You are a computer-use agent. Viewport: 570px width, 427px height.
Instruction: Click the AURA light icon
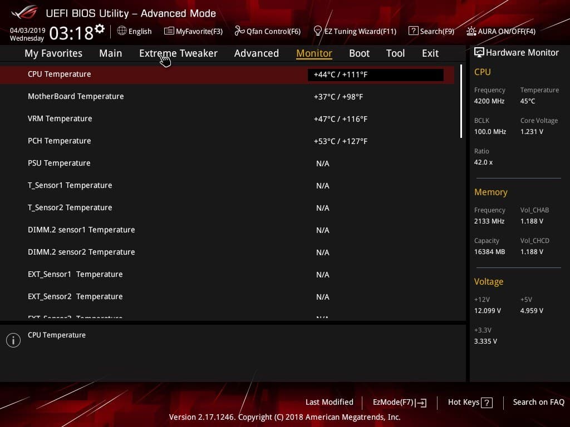(471, 31)
